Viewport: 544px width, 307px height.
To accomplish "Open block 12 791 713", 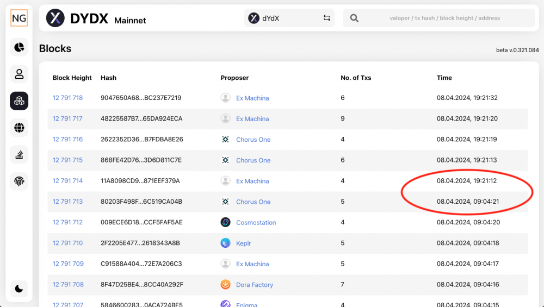I will tap(67, 202).
